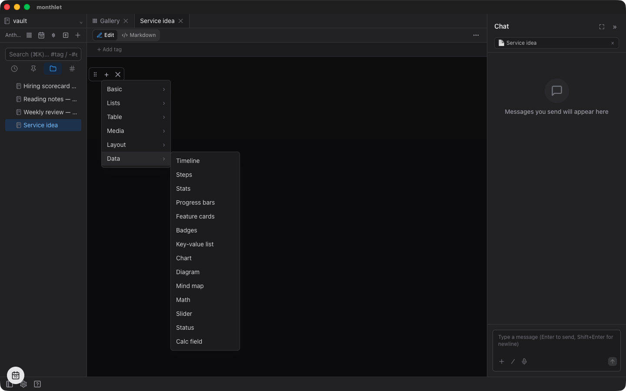Click the slash command icon in chat input
This screenshot has height=391, width=626.
513,361
